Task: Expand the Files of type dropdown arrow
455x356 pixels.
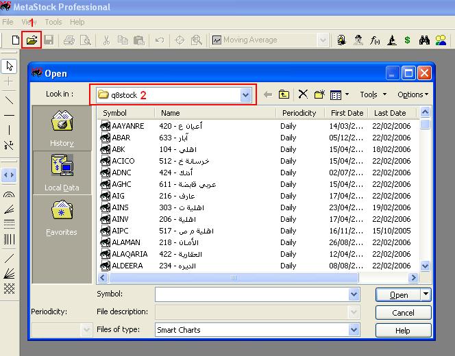Action: tap(354, 330)
